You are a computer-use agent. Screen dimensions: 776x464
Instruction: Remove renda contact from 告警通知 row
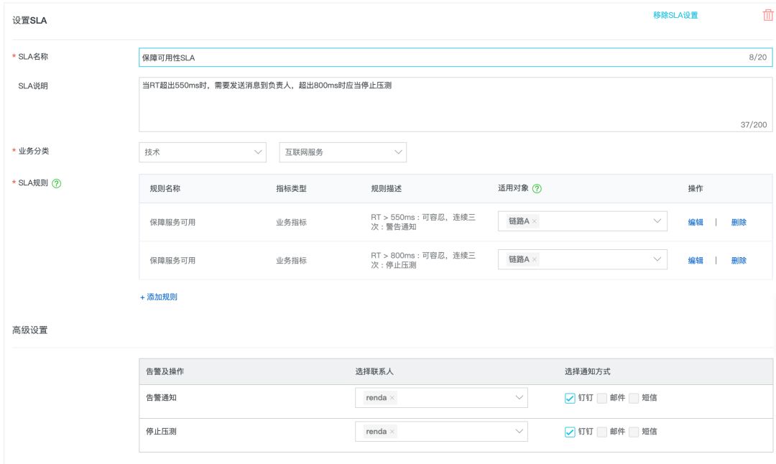click(x=392, y=398)
